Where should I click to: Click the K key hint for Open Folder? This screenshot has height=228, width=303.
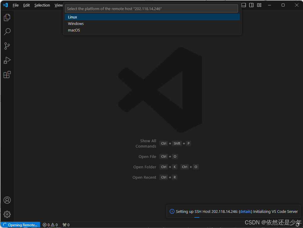[x=174, y=167]
